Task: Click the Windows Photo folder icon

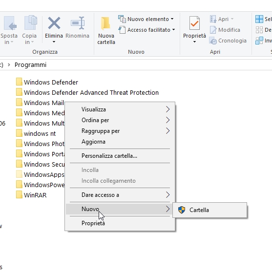Action: (x=19, y=144)
